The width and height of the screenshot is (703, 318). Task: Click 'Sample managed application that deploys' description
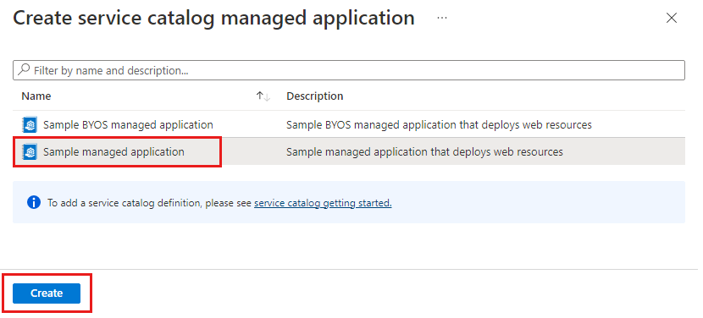pyautogui.click(x=424, y=152)
